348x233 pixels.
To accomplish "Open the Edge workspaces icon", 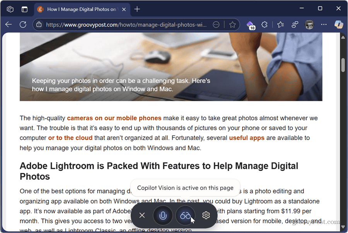I will click(x=10, y=9).
